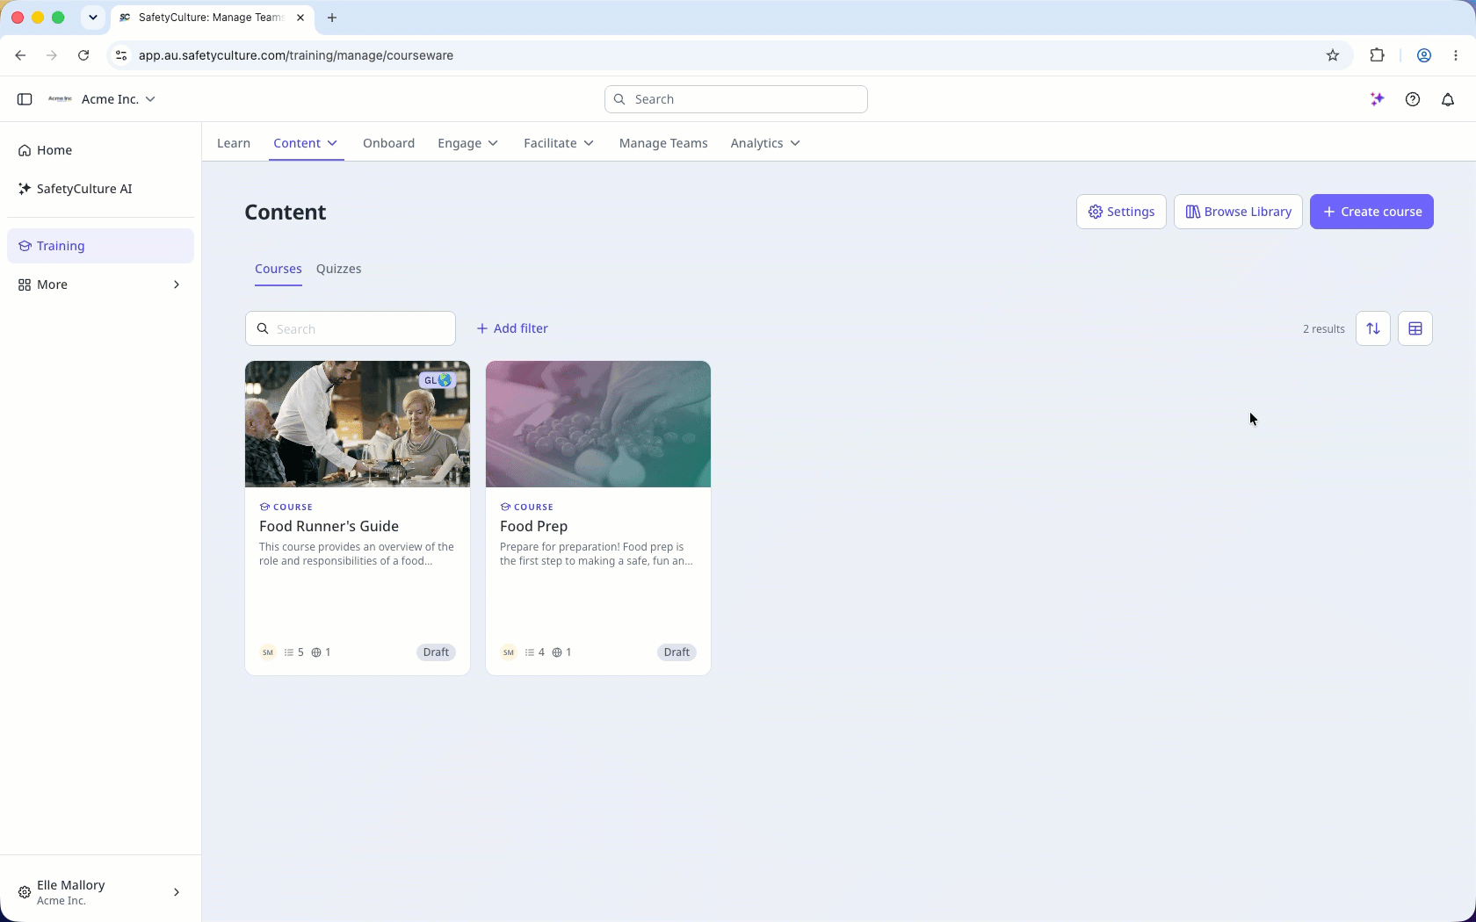The image size is (1476, 922).
Task: Click SM avatar on Food Runner's Guide card
Action: (268, 652)
